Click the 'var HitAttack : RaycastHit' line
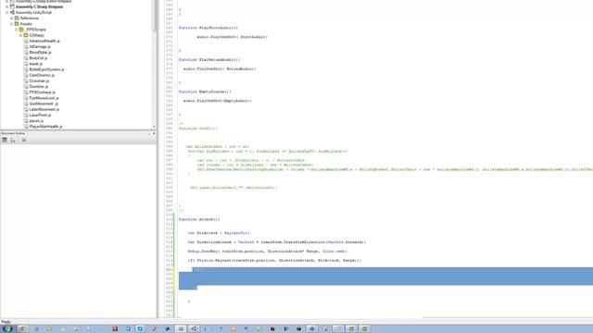The width and height of the screenshot is (593, 333). click(x=219, y=233)
